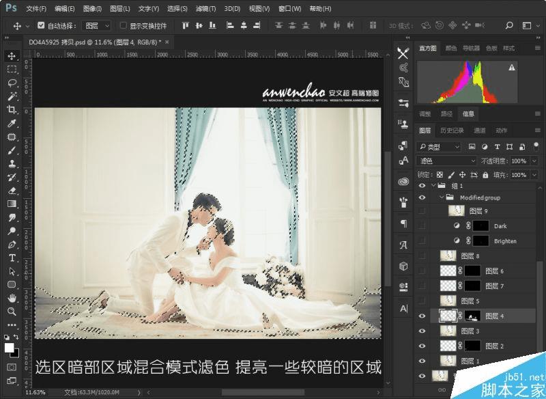
Task: Open the 图像(I) menu
Action: (x=92, y=9)
